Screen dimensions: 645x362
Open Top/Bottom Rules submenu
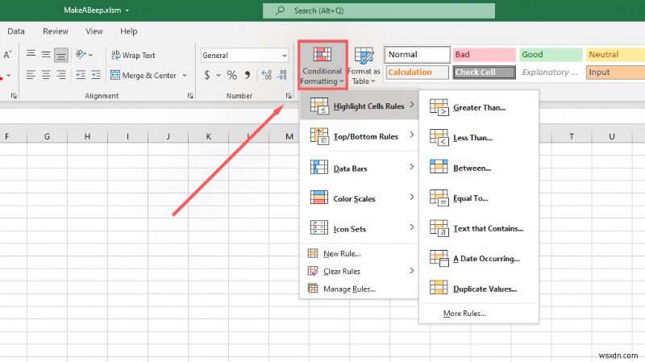360,136
